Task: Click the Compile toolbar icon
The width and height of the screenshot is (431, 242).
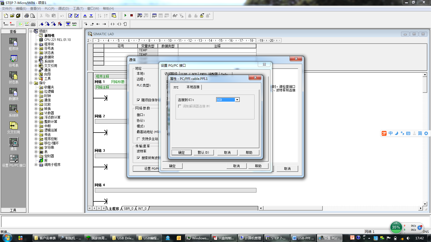Action: click(70, 16)
